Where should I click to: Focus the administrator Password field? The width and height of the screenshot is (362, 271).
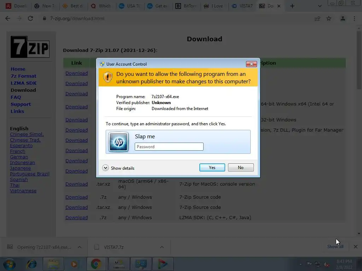coord(169,146)
